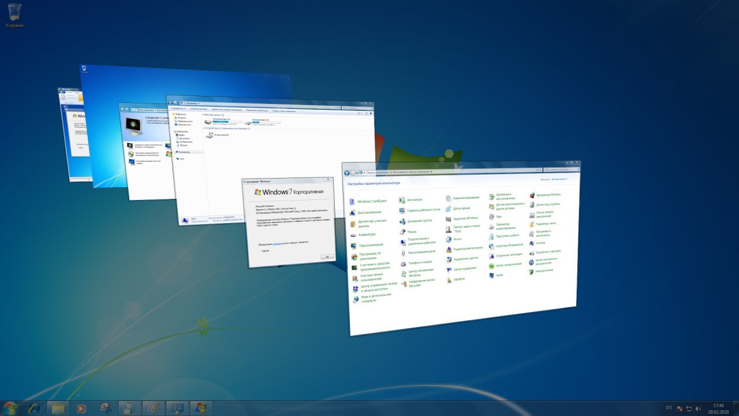Click the volume icon in system tray
Image resolution: width=739 pixels, height=416 pixels.
(x=699, y=408)
